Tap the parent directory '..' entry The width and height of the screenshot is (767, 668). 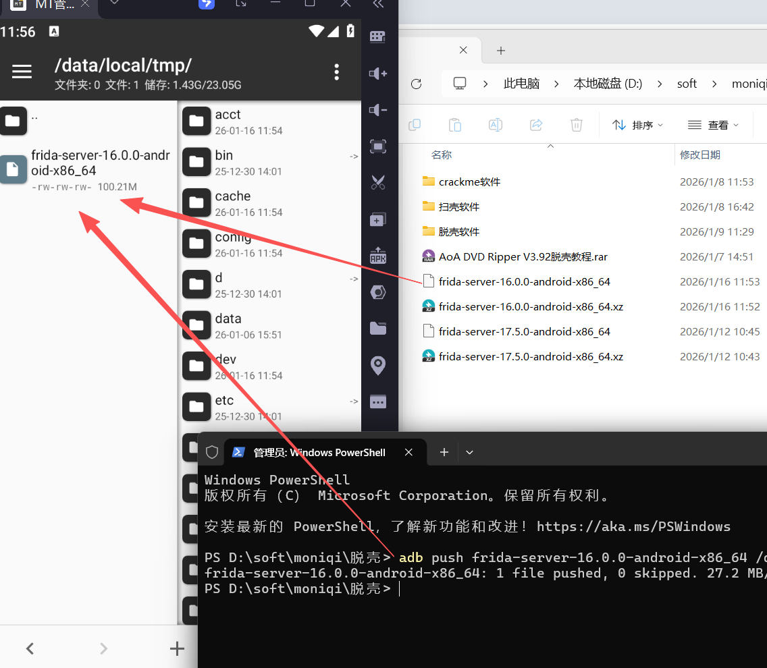tap(88, 121)
